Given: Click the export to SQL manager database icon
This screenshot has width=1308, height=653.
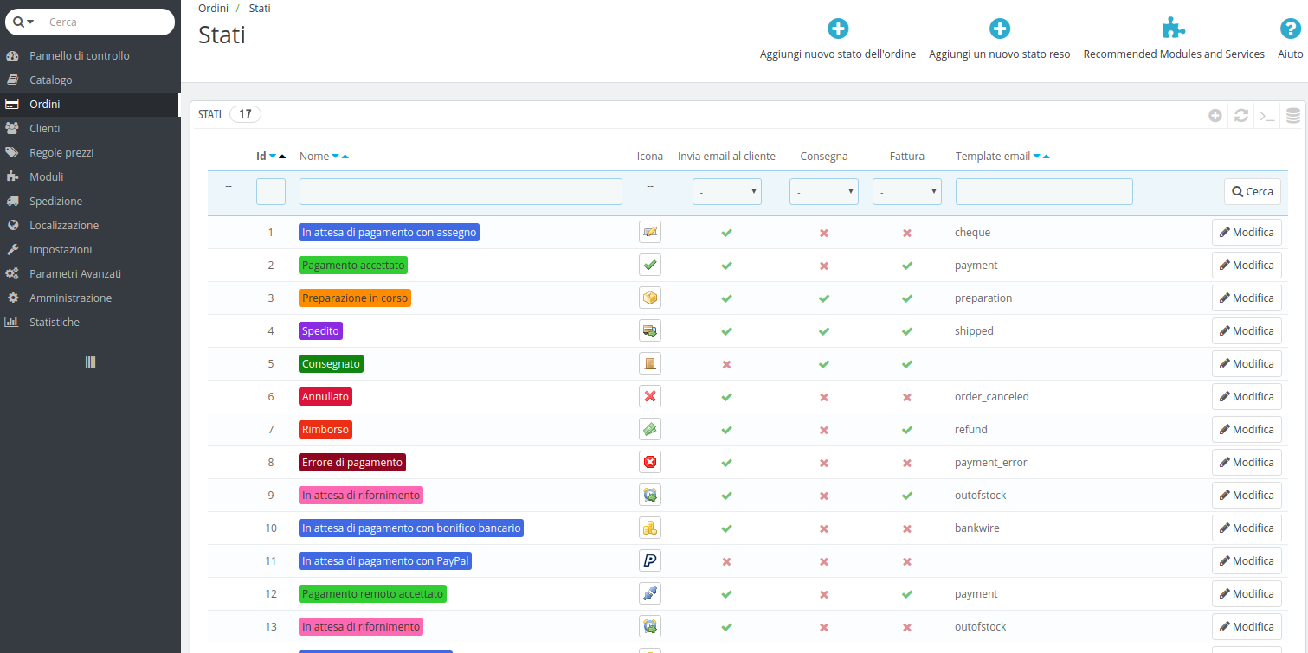Looking at the screenshot, I should (x=1293, y=115).
